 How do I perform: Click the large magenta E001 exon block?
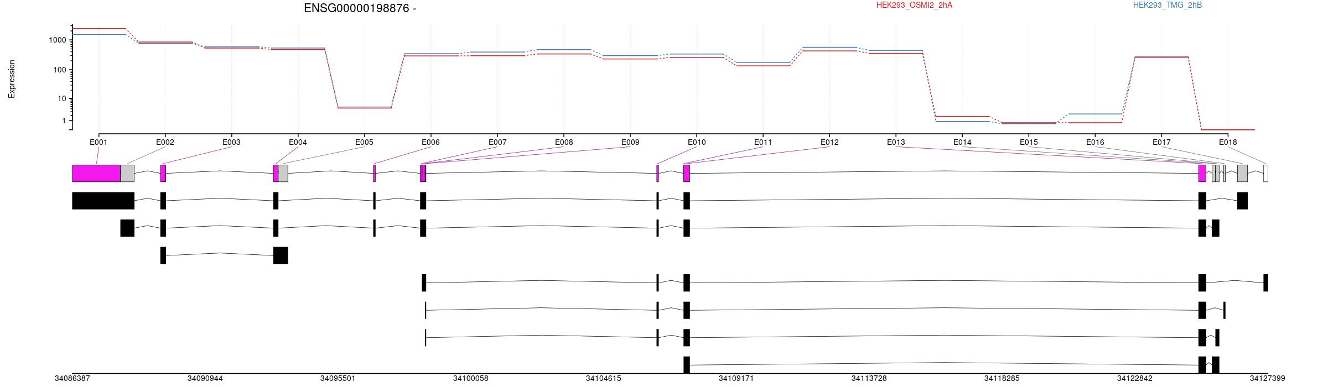pos(96,173)
